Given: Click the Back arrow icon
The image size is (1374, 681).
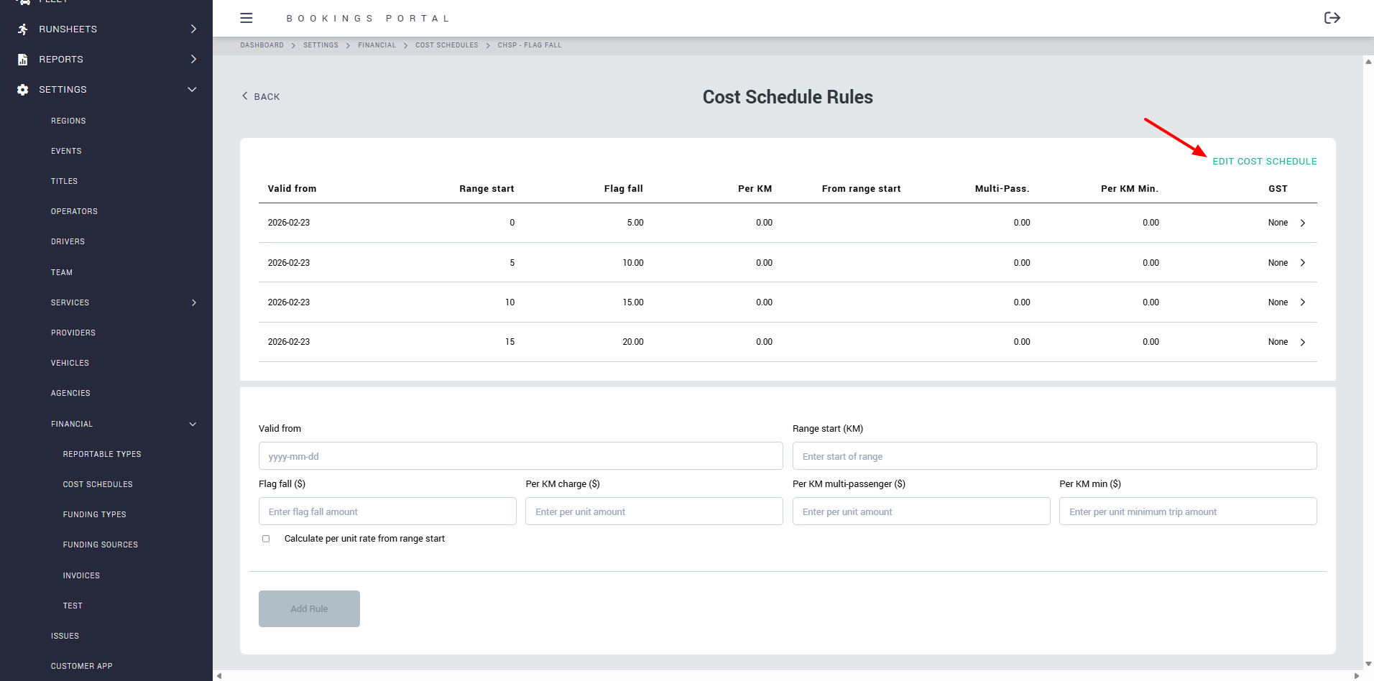Looking at the screenshot, I should (x=245, y=96).
